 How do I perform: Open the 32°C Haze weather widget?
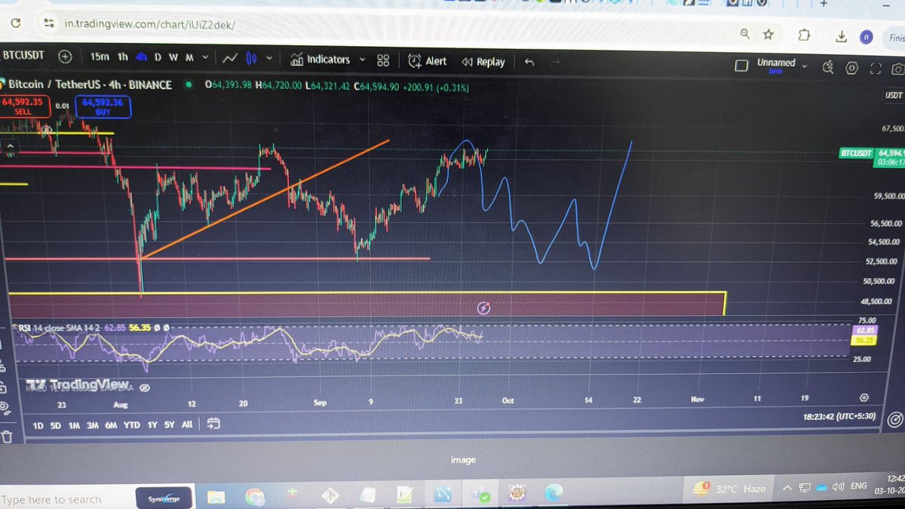[x=728, y=488]
